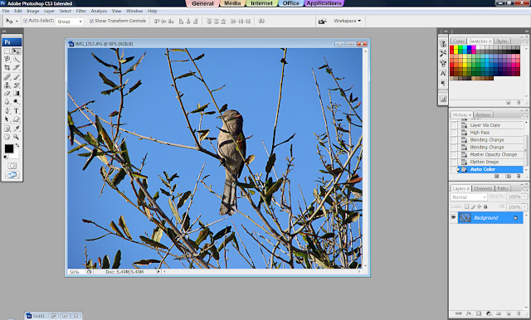The height and width of the screenshot is (320, 531).
Task: Select the Notes tool
Action: click(x=7, y=128)
